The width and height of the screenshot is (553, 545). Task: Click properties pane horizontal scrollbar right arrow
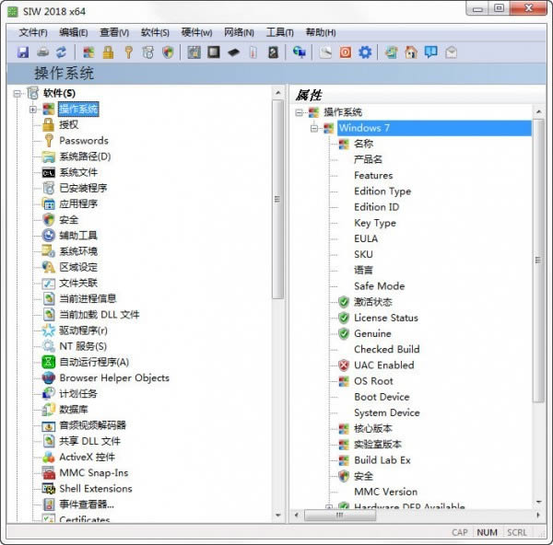(x=538, y=515)
